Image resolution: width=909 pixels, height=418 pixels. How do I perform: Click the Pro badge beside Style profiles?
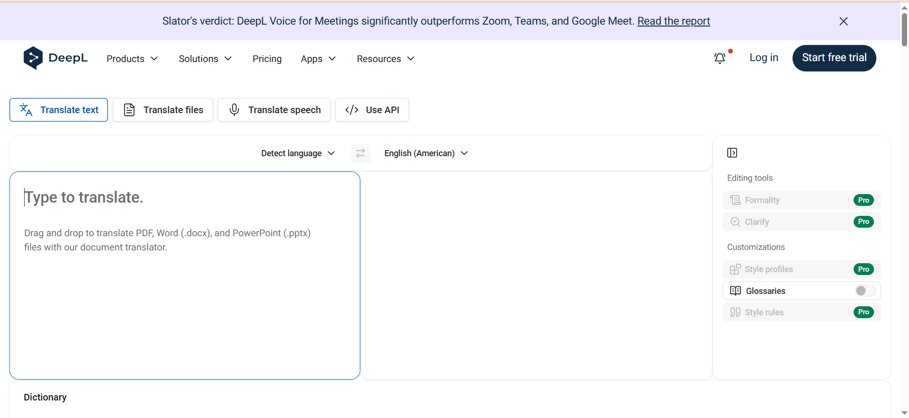coord(864,269)
